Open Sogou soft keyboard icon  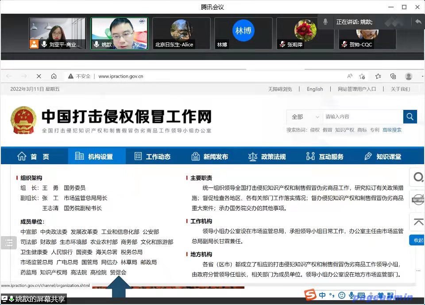pyautogui.click(x=361, y=295)
